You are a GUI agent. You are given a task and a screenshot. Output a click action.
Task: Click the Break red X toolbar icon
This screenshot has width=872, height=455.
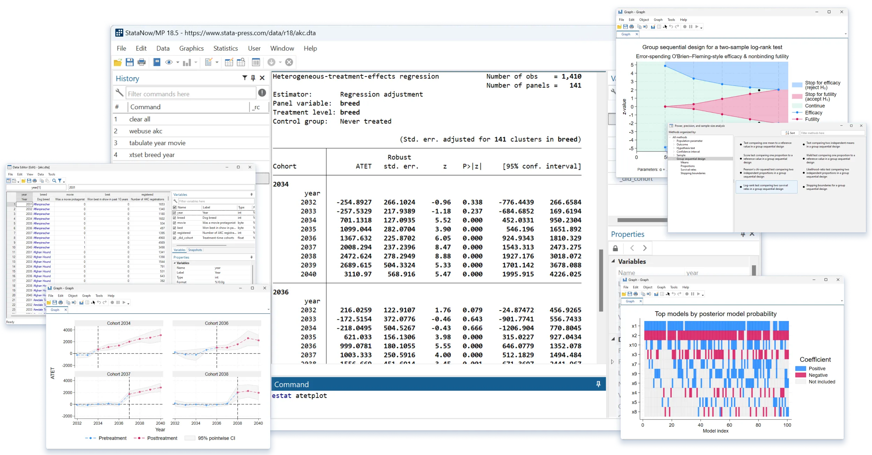click(x=289, y=62)
